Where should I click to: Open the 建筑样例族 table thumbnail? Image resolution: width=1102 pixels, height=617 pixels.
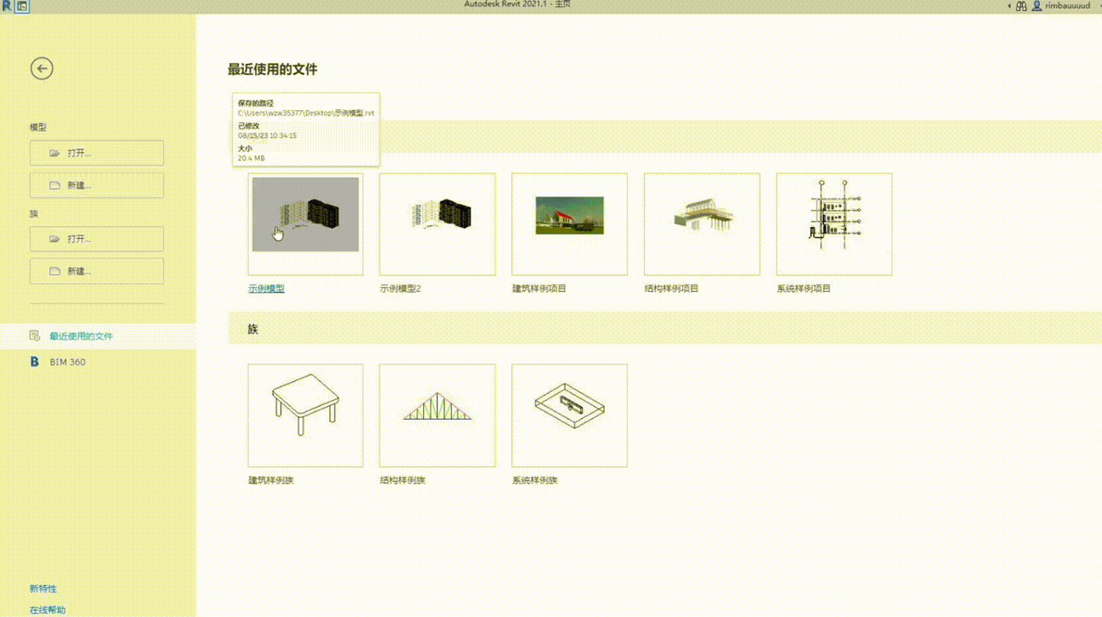click(x=305, y=415)
